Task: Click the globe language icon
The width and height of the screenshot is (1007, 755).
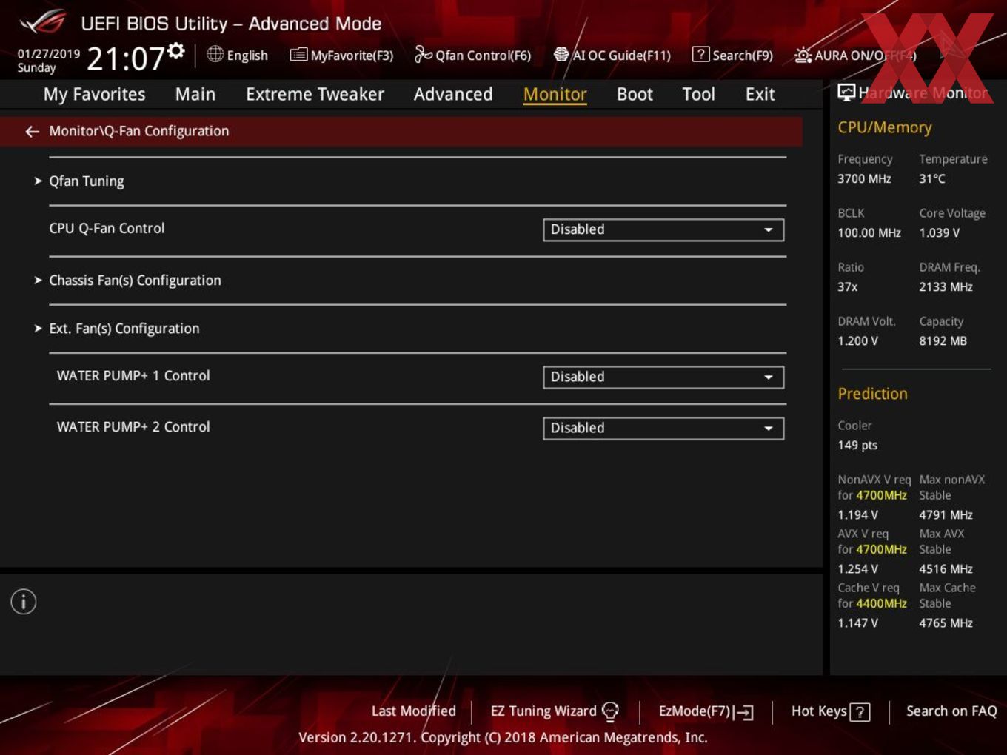Action: (215, 54)
